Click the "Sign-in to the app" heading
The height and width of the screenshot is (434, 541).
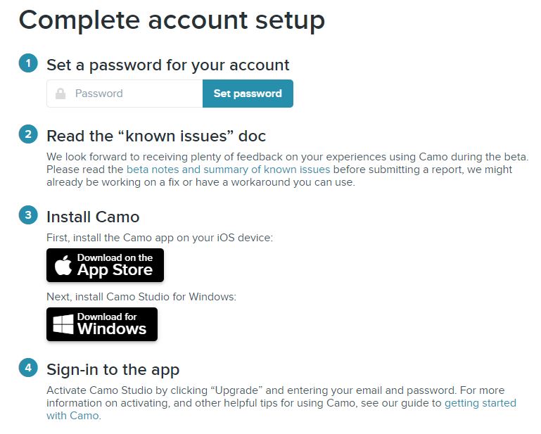tap(113, 370)
